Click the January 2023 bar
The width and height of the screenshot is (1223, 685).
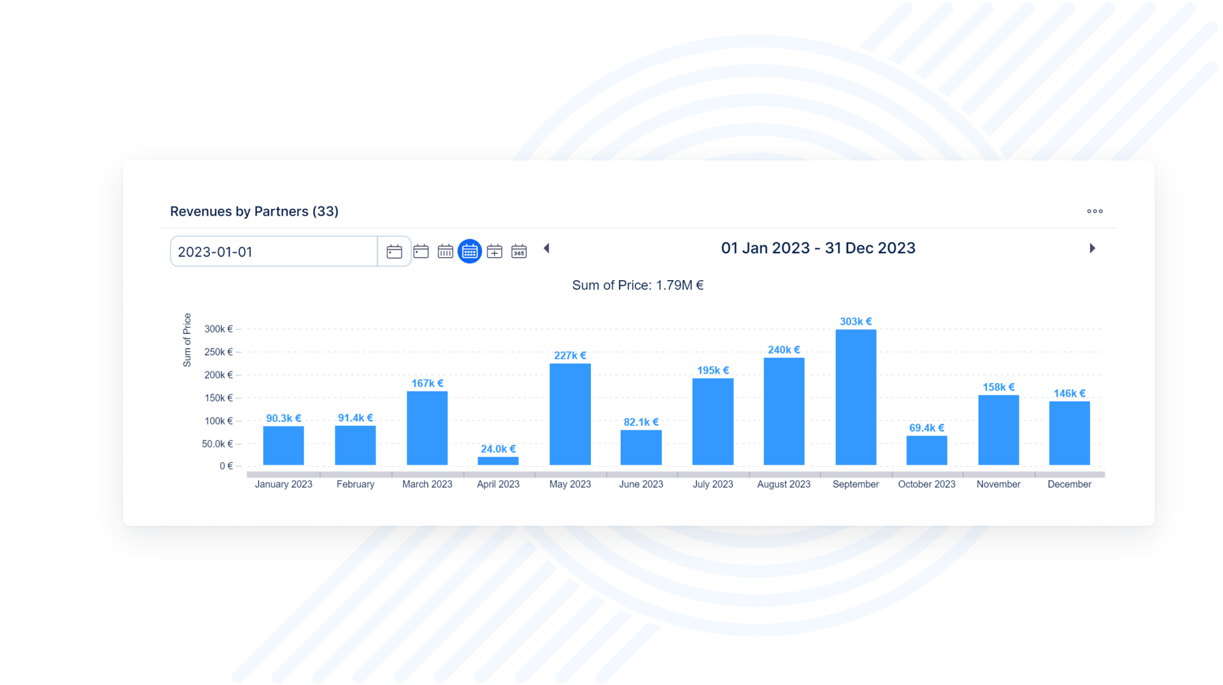pos(283,445)
